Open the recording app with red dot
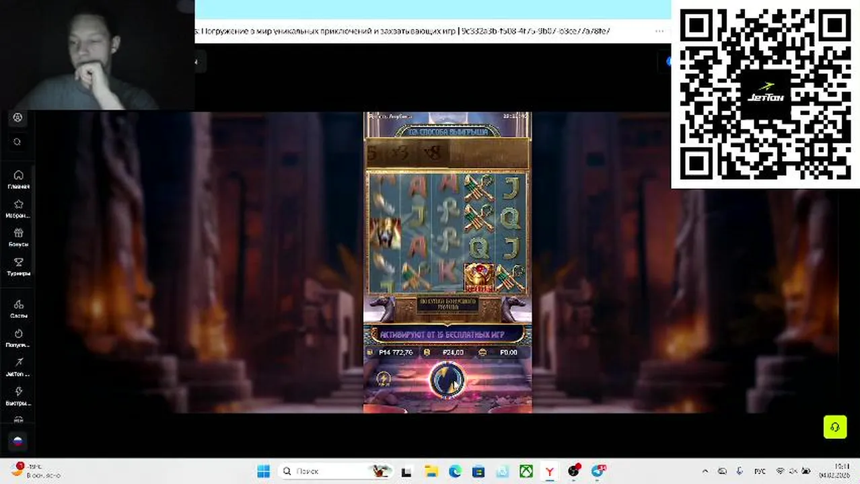The height and width of the screenshot is (484, 860). coord(574,471)
